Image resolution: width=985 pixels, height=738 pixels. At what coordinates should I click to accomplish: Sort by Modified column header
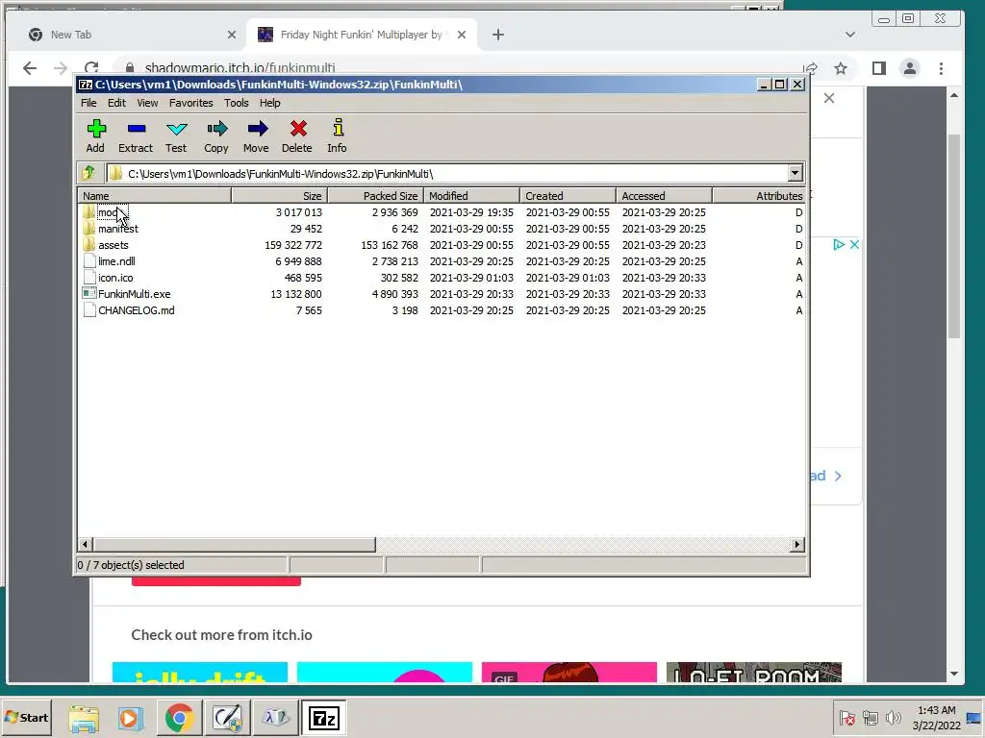[471, 196]
